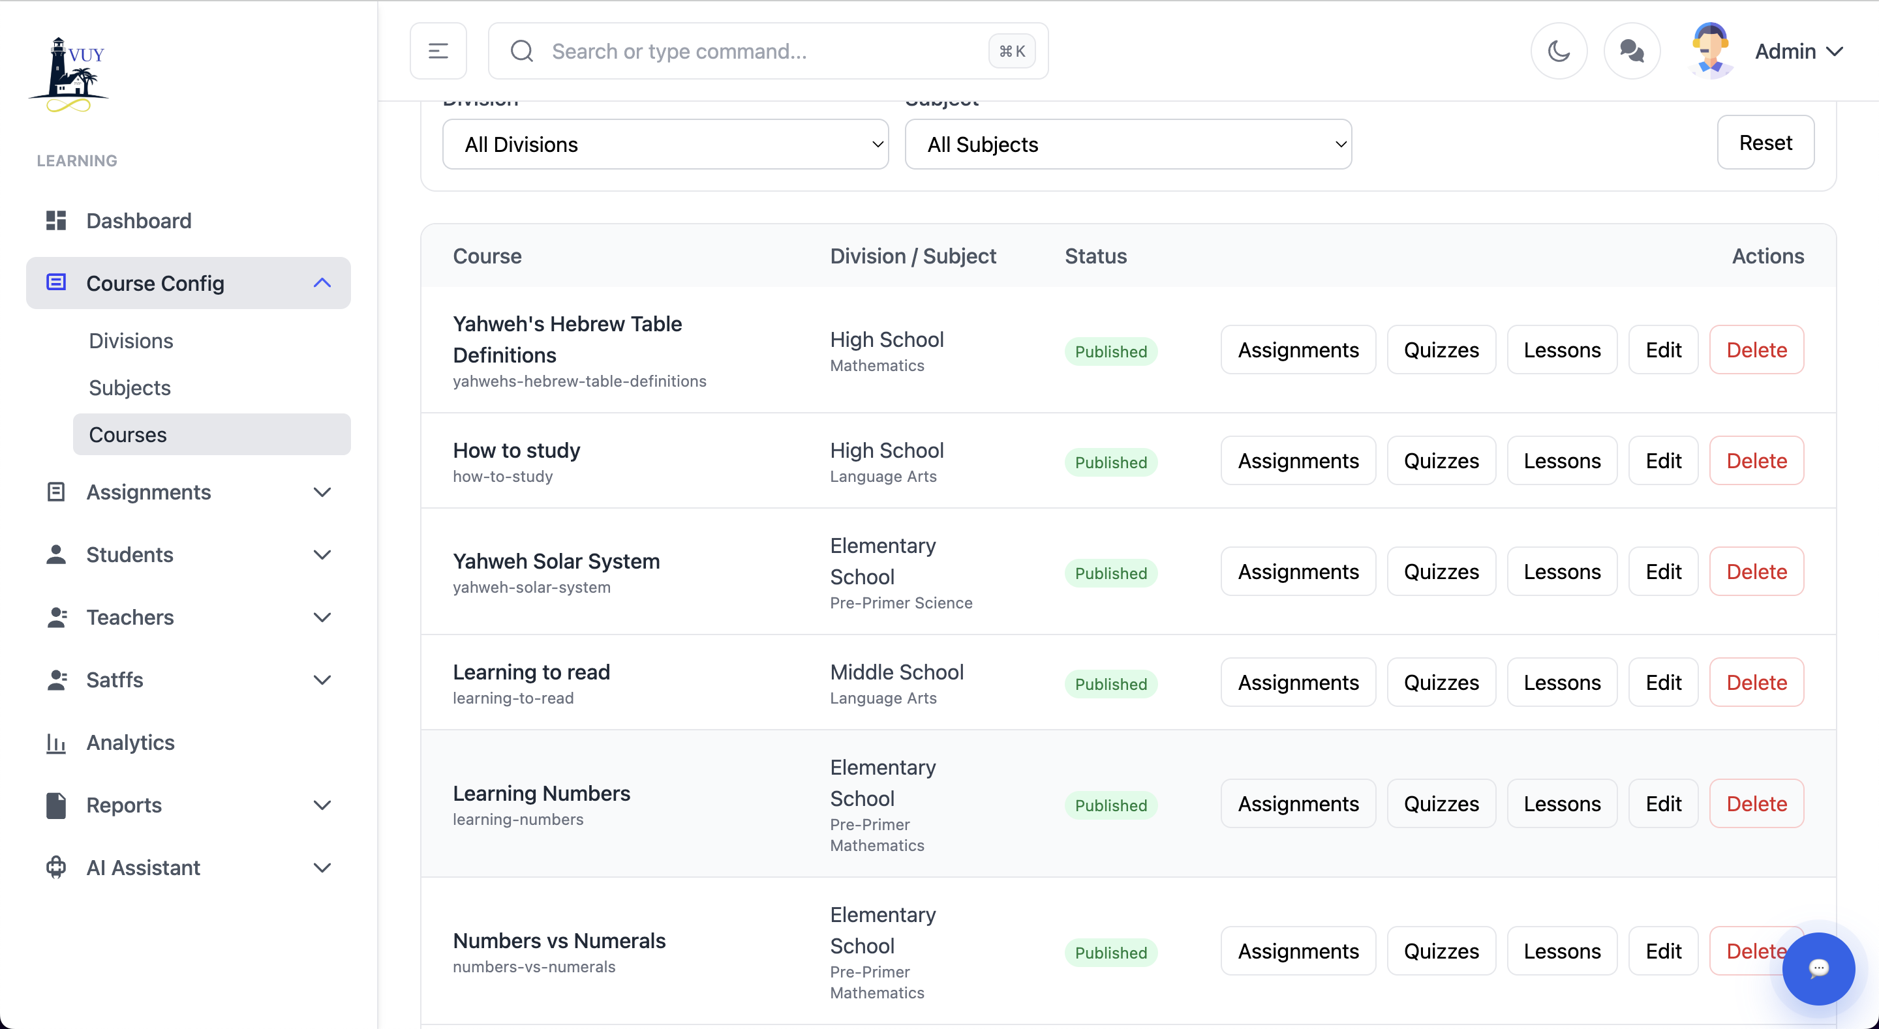This screenshot has width=1879, height=1029.
Task: Open the Admin user menu
Action: click(1798, 51)
